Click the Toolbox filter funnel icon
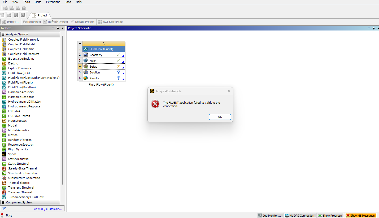The width and height of the screenshot is (379, 218). (4, 209)
